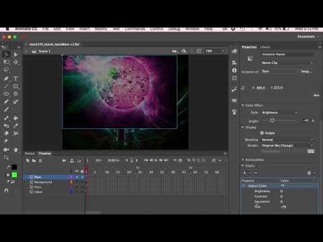Collapse the Display section
Viewport: 323px width, 242px height.
point(243,127)
